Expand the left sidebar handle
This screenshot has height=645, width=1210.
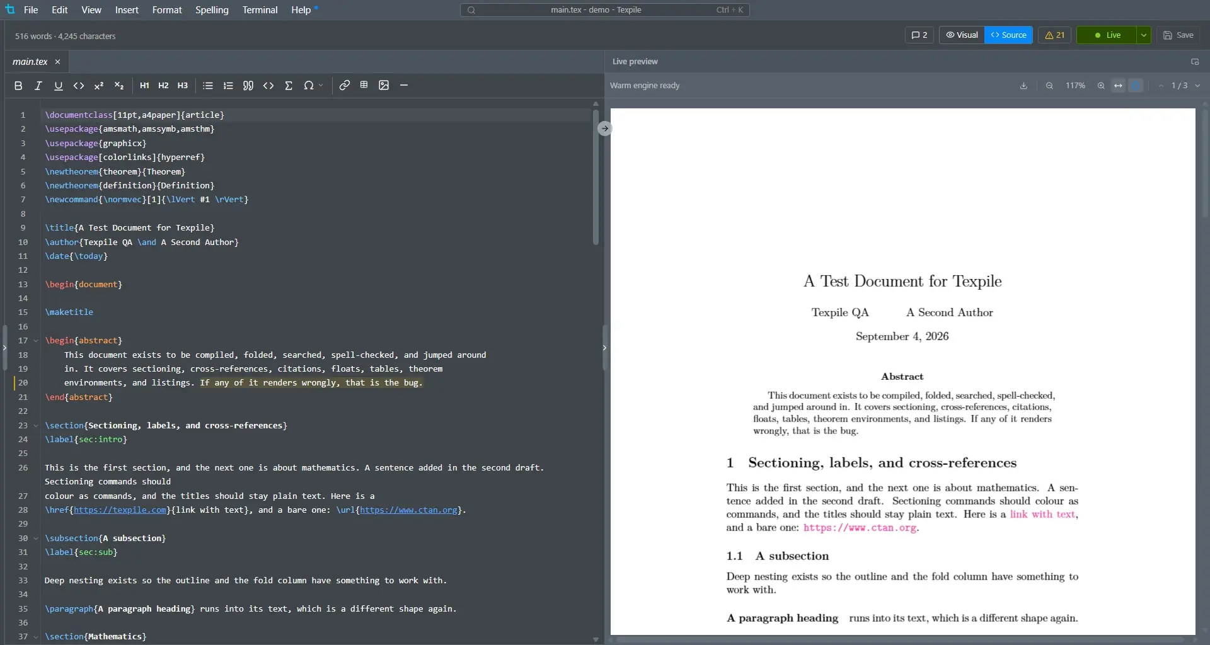point(4,348)
